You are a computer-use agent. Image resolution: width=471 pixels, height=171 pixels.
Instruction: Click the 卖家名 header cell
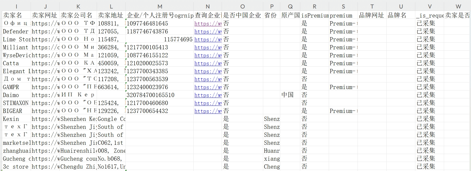click(x=17, y=15)
